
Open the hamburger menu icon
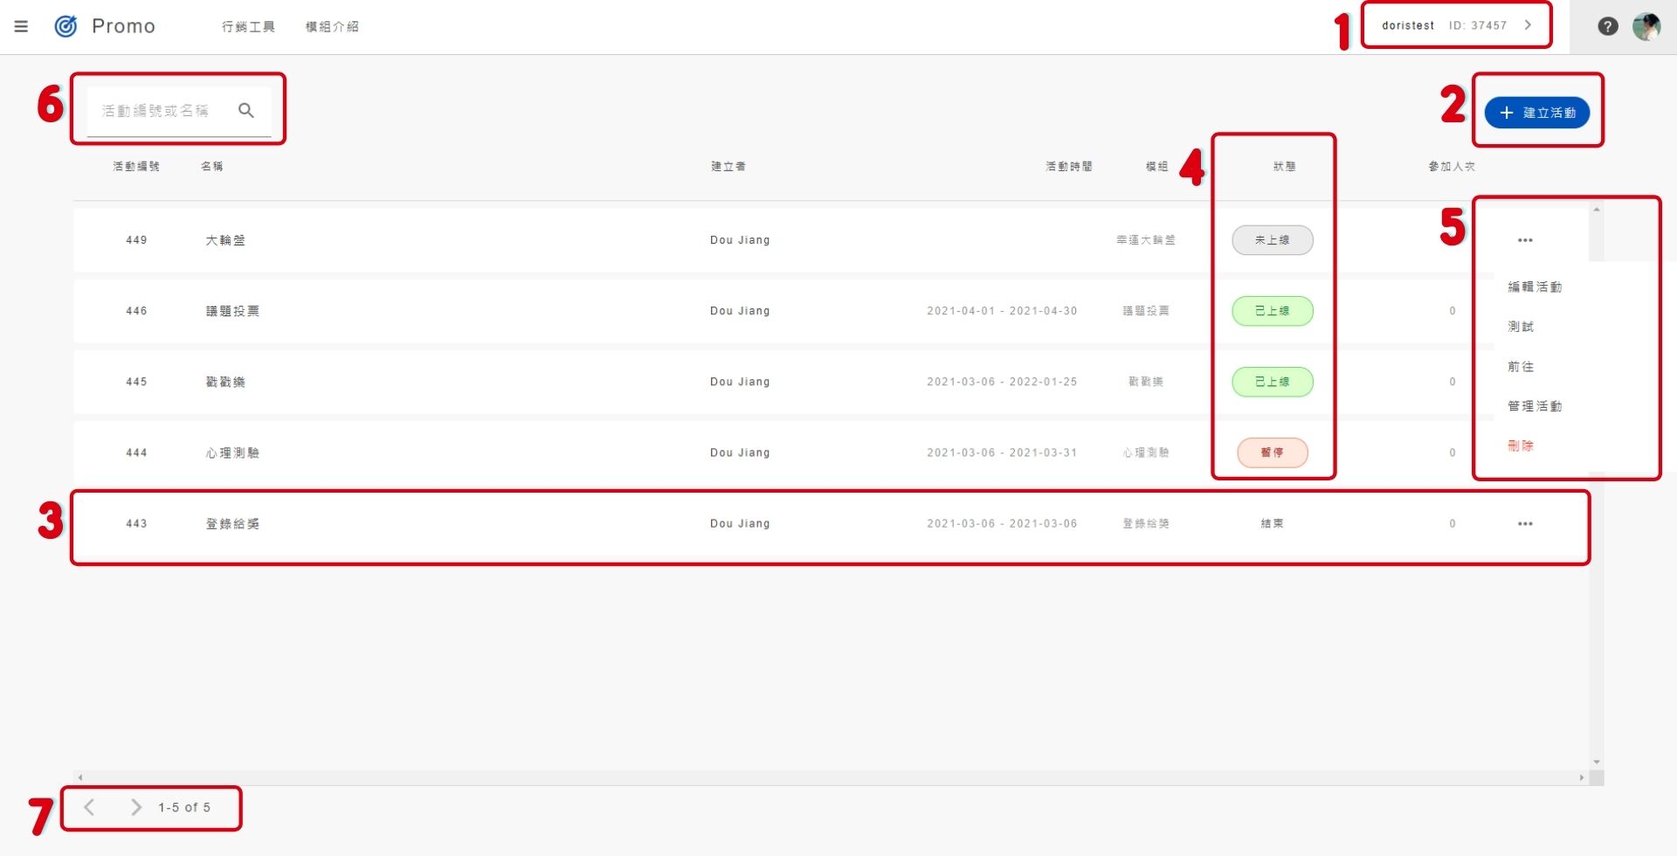point(21,26)
